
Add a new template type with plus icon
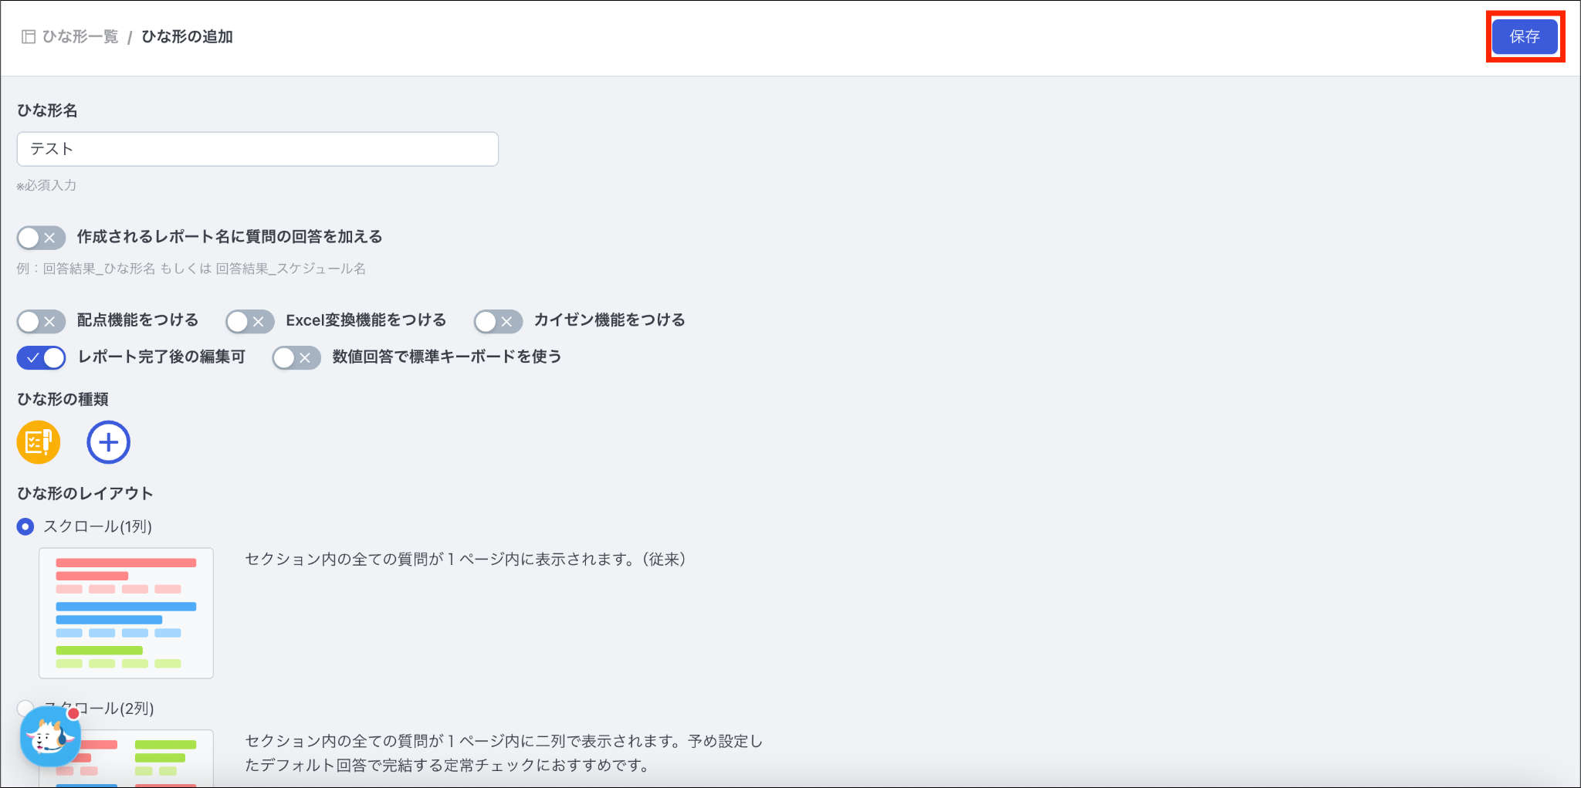coord(108,442)
